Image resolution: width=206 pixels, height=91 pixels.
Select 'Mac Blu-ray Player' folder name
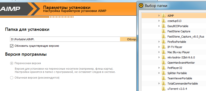178,52
